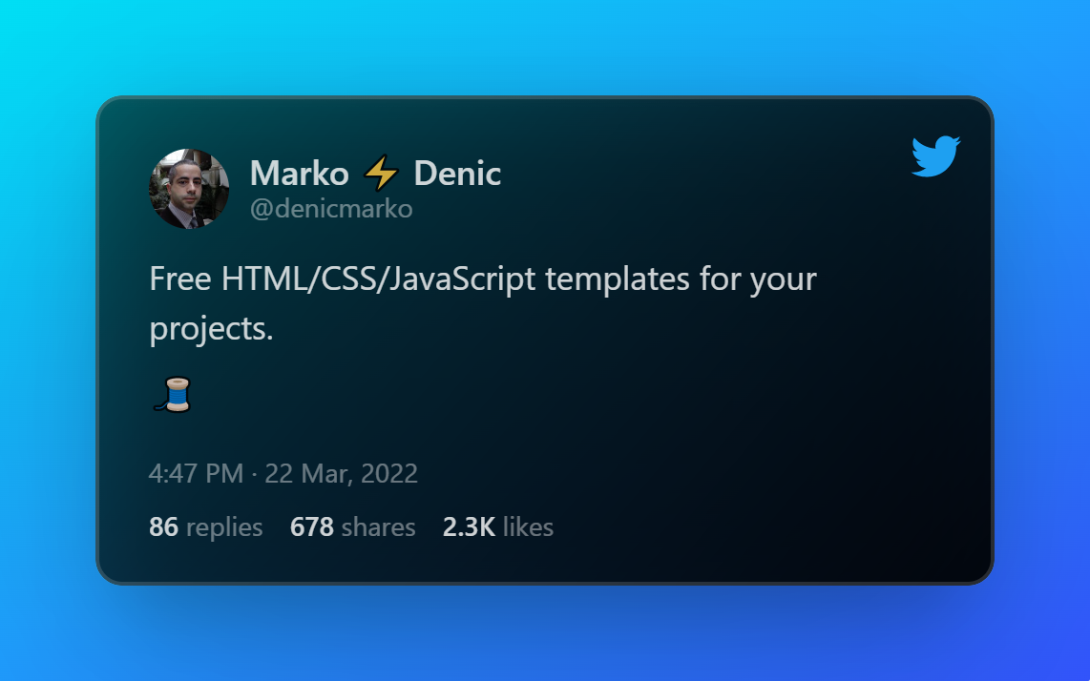Open the @denicmarko handle link
Image resolution: width=1090 pixels, height=681 pixels.
tap(331, 209)
